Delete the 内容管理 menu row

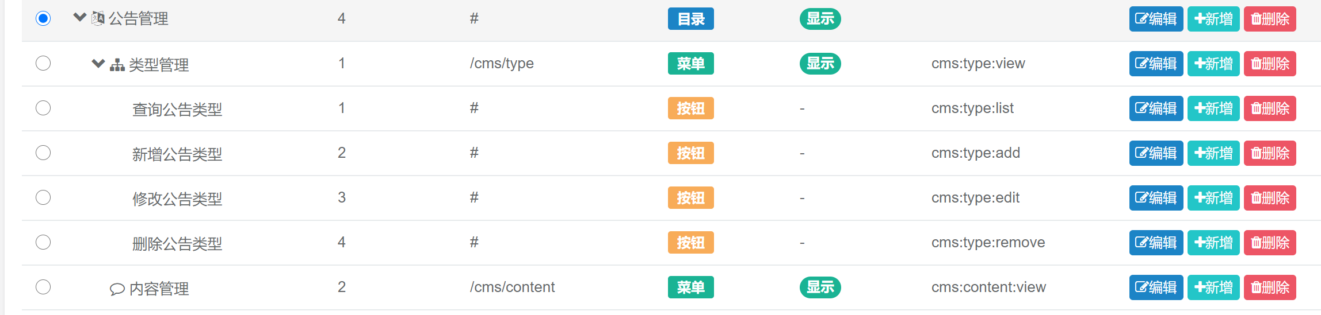pos(1270,287)
